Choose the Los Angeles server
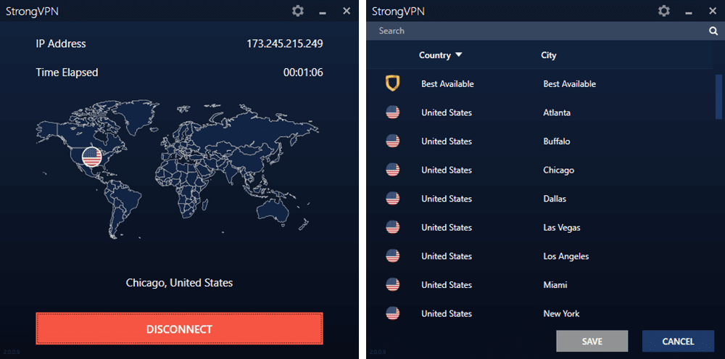 click(x=539, y=256)
